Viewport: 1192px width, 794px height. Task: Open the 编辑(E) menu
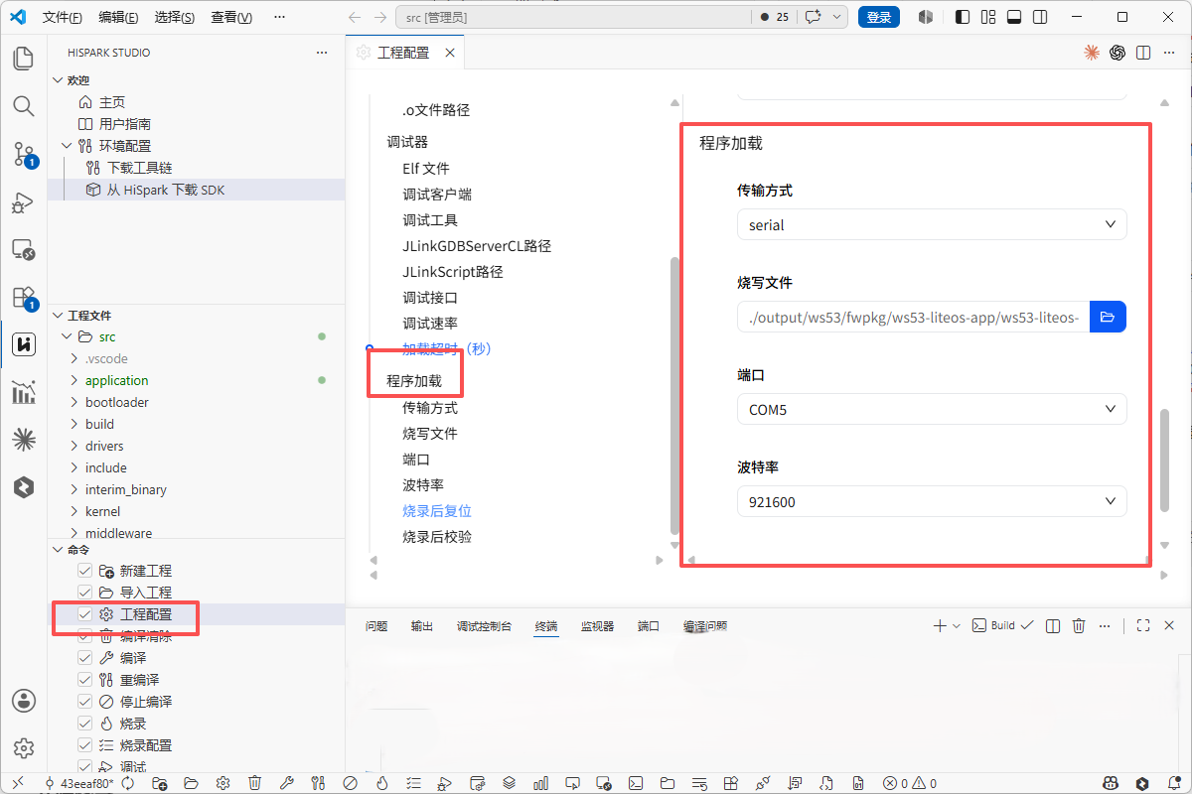click(119, 17)
